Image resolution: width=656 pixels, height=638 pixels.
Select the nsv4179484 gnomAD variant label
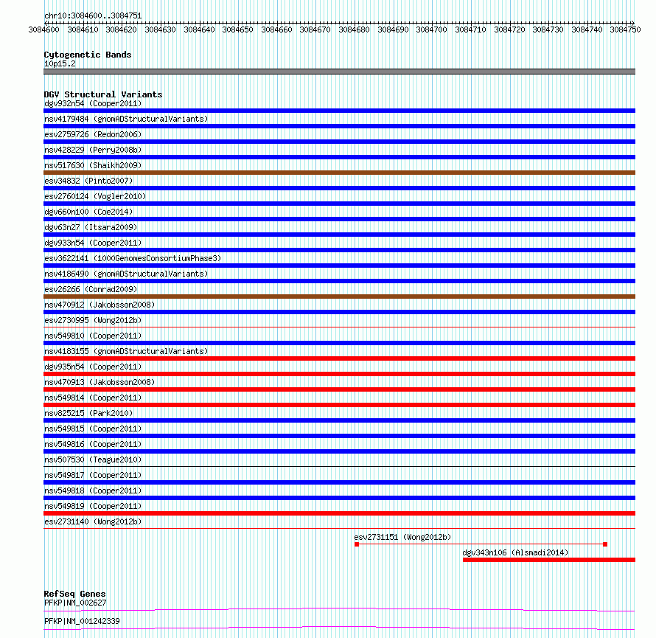pyautogui.click(x=126, y=119)
